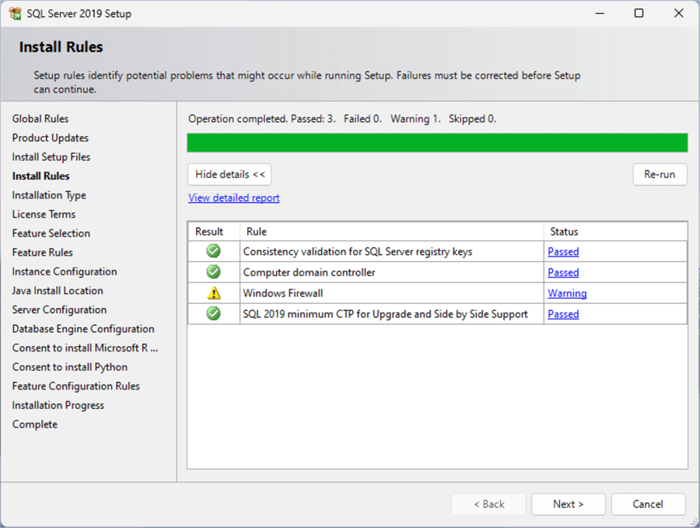Open the Warning status for Windows Firewall
Viewport: 700px width, 528px height.
(x=567, y=293)
